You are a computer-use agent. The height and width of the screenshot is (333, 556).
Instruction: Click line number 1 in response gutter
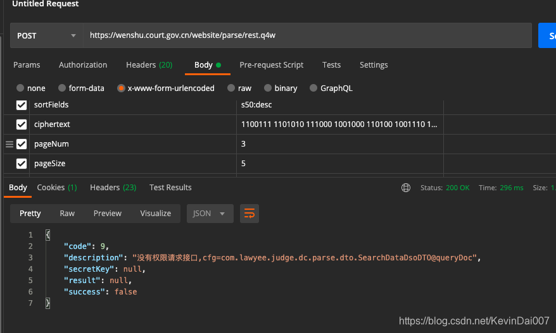pos(30,235)
